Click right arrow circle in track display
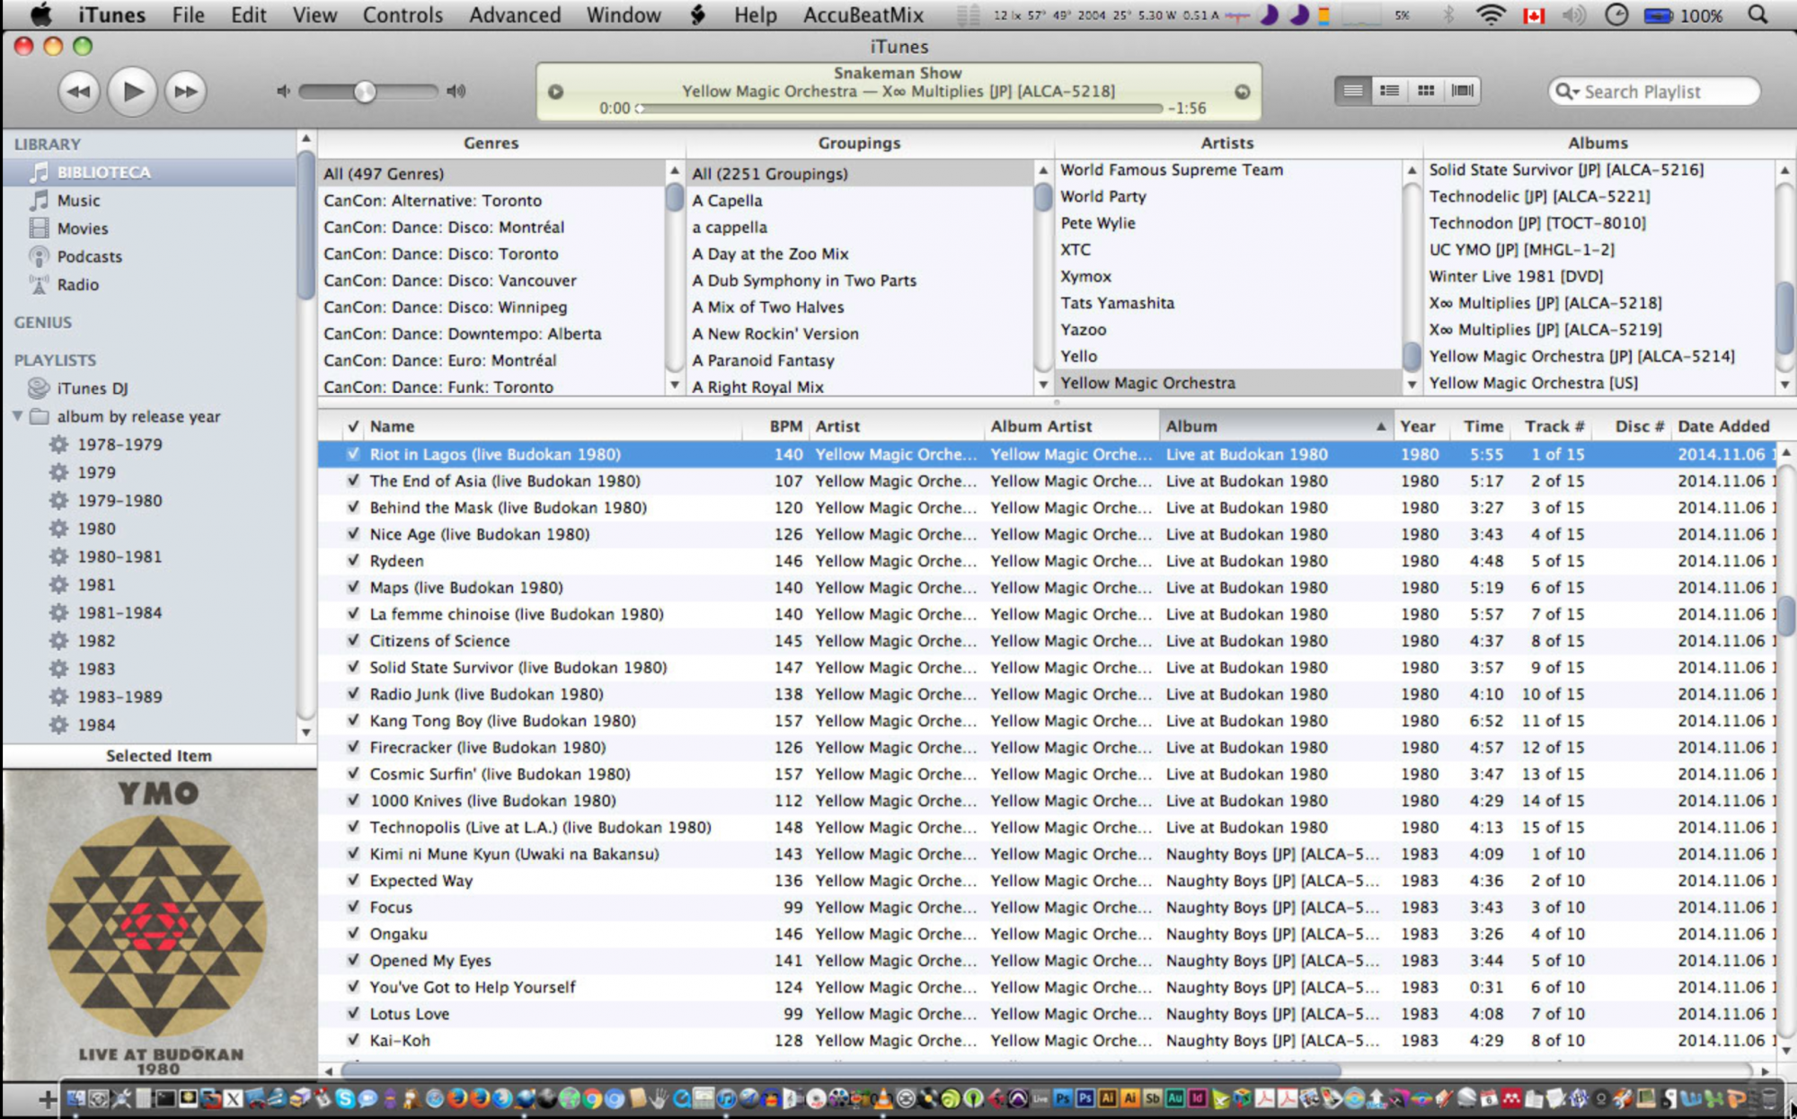 tap(1243, 92)
